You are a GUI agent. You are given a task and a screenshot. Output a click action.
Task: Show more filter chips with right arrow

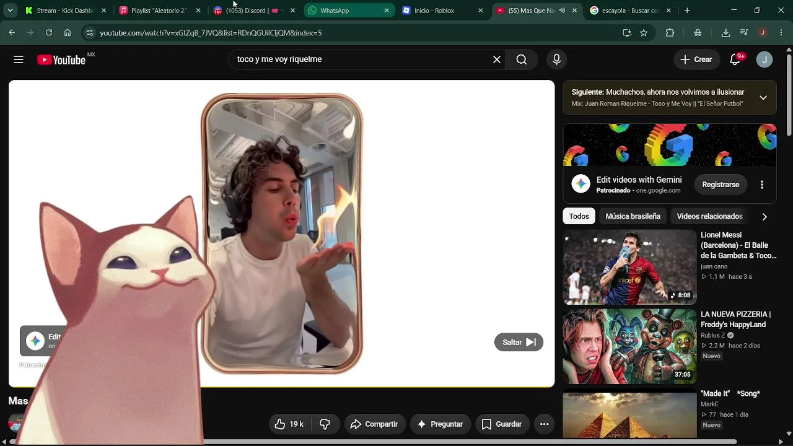point(765,217)
